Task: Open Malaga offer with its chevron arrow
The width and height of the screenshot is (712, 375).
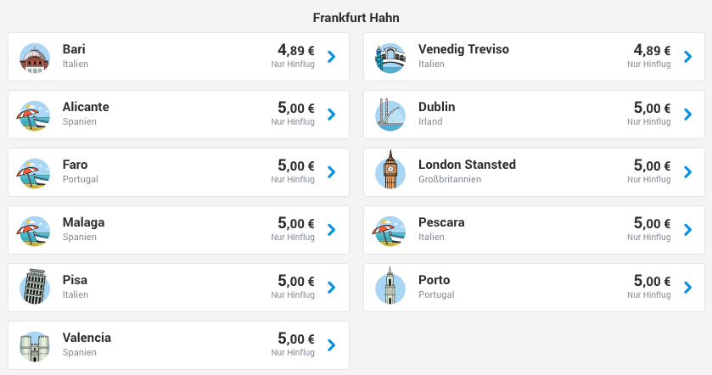Action: click(332, 230)
